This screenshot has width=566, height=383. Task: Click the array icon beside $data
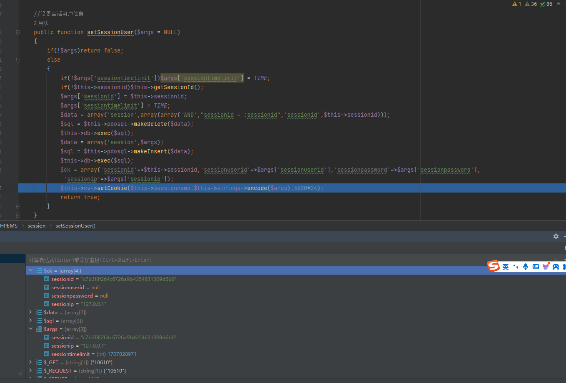pyautogui.click(x=39, y=313)
